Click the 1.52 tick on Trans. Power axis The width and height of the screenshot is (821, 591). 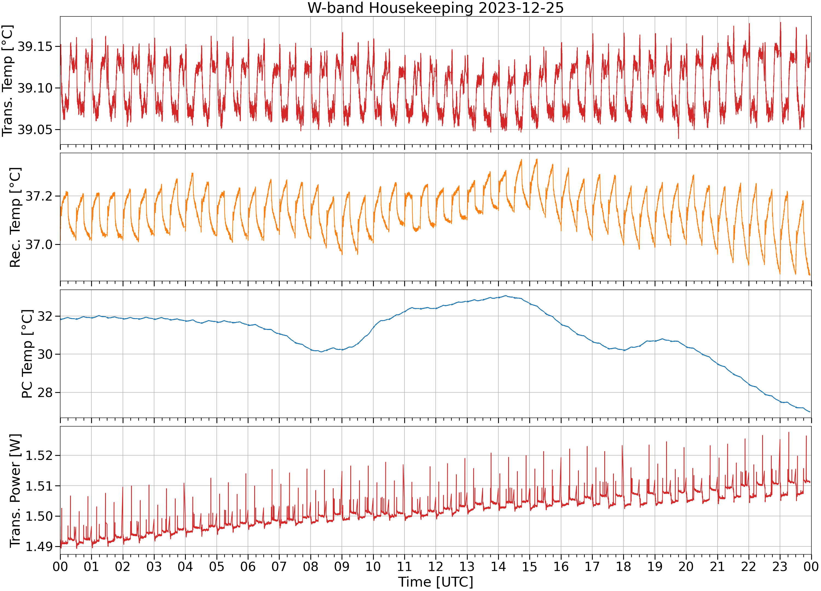click(39, 455)
